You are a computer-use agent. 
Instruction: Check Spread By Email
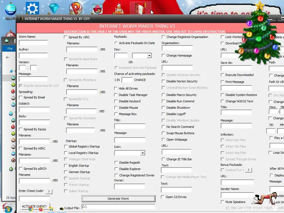(x=21, y=97)
